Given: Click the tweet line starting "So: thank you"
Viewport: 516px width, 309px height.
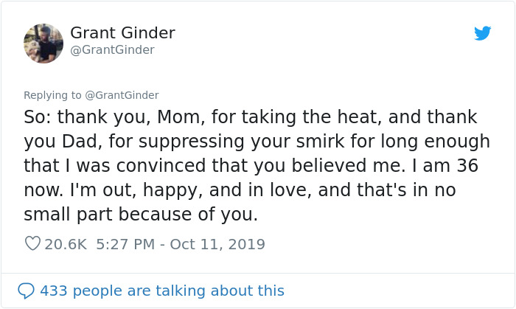Looking at the screenshot, I should [x=251, y=117].
